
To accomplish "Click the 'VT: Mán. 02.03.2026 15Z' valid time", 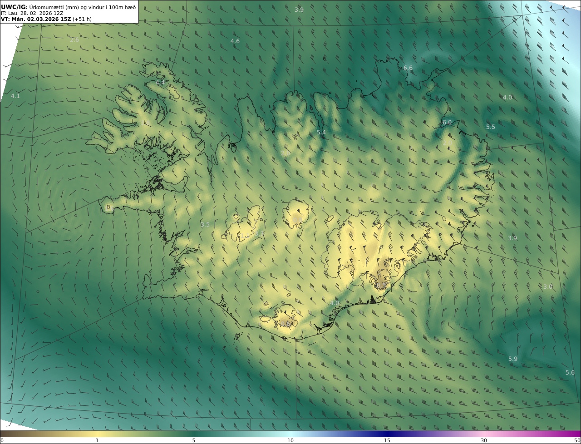I will coord(35,19).
